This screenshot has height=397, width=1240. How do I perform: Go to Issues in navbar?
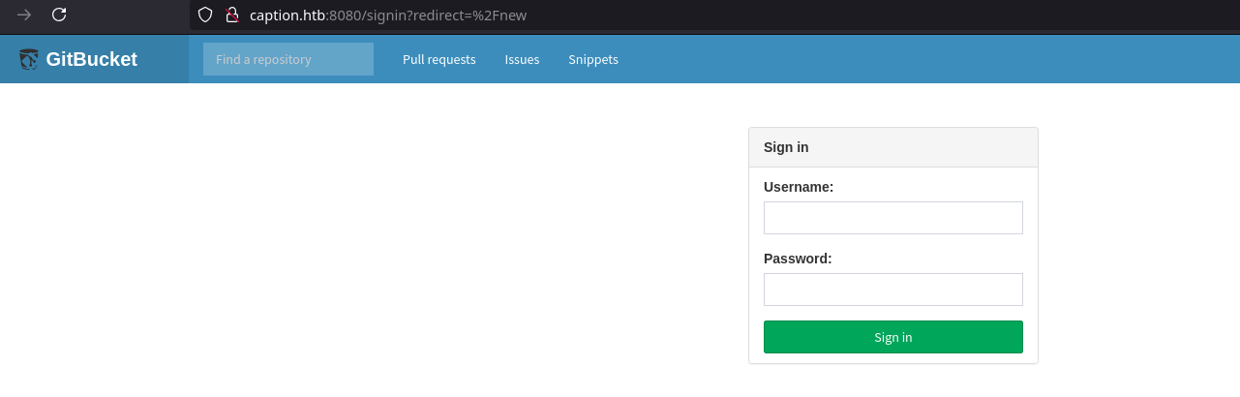[522, 59]
